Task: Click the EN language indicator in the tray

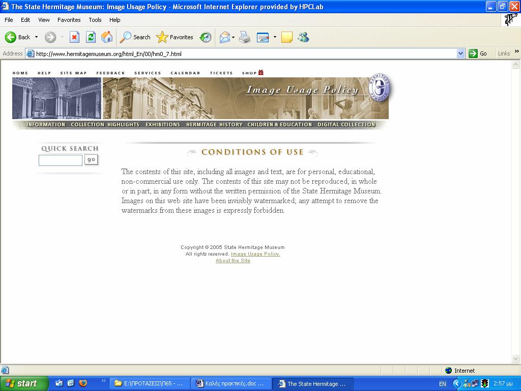Action: pos(443,384)
